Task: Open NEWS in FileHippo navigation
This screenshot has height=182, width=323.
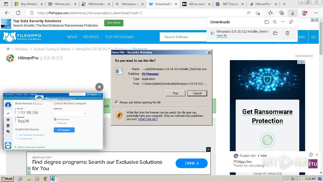Action: [72, 37]
